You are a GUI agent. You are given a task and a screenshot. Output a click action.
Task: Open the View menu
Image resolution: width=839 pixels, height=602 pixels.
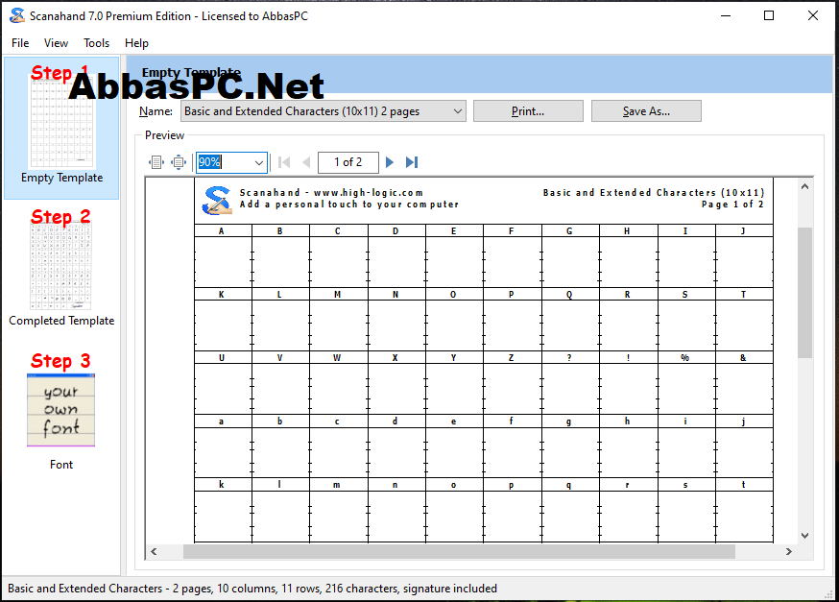(56, 43)
